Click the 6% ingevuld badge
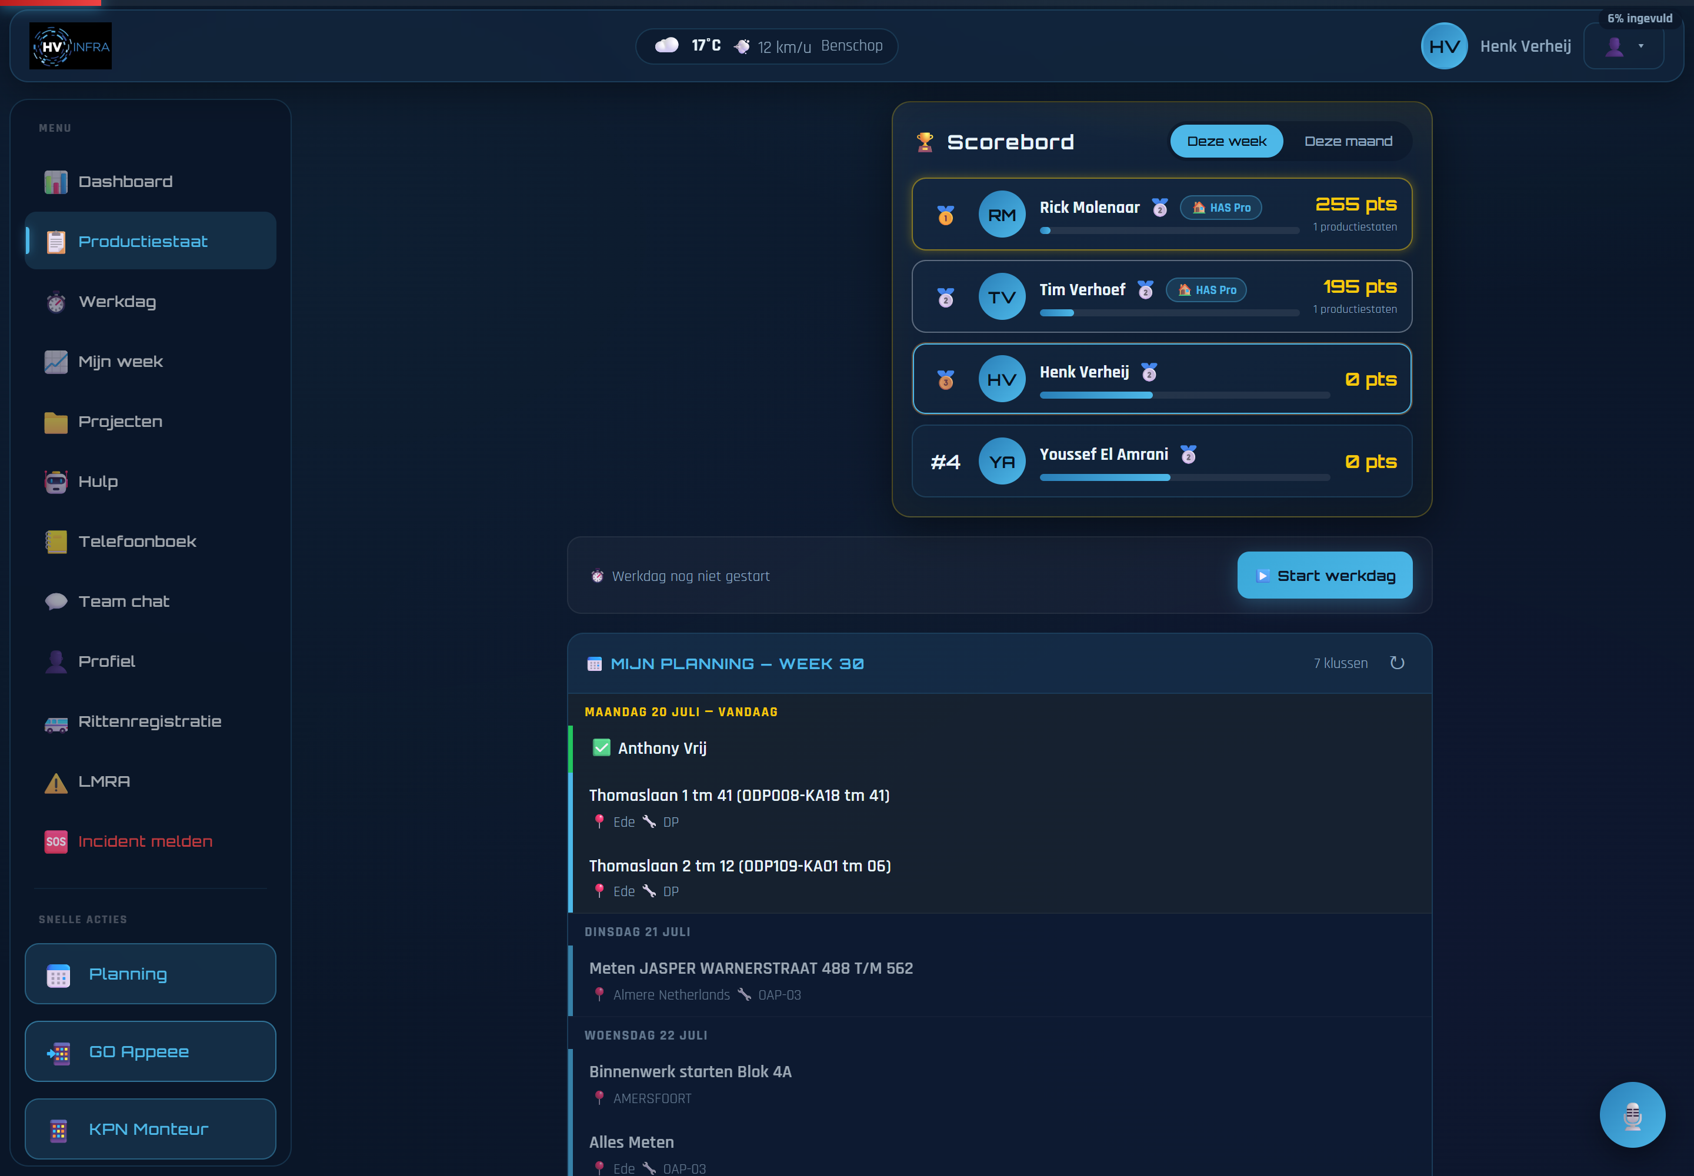The image size is (1694, 1176). coord(1639,18)
